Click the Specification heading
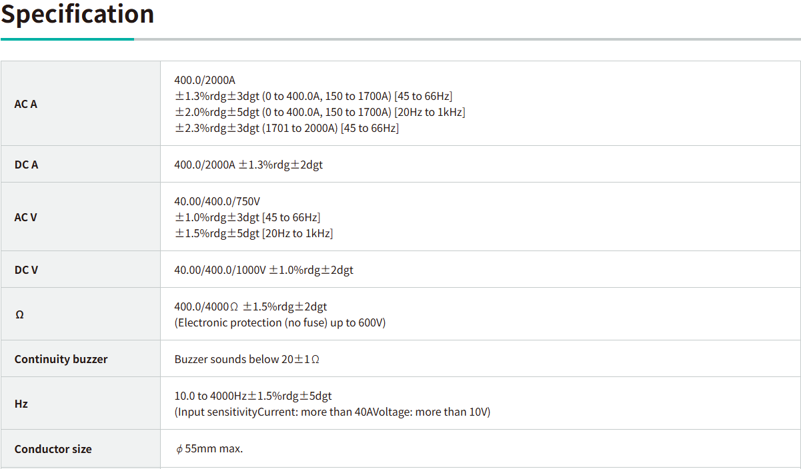The width and height of the screenshot is (801, 469). click(x=77, y=14)
